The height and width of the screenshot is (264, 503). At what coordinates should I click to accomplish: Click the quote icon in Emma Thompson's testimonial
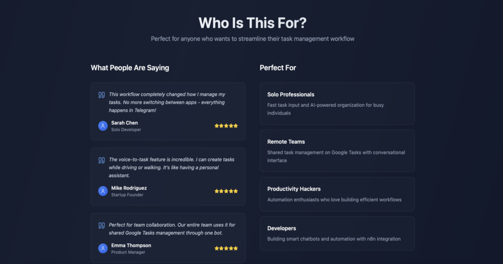click(x=102, y=225)
